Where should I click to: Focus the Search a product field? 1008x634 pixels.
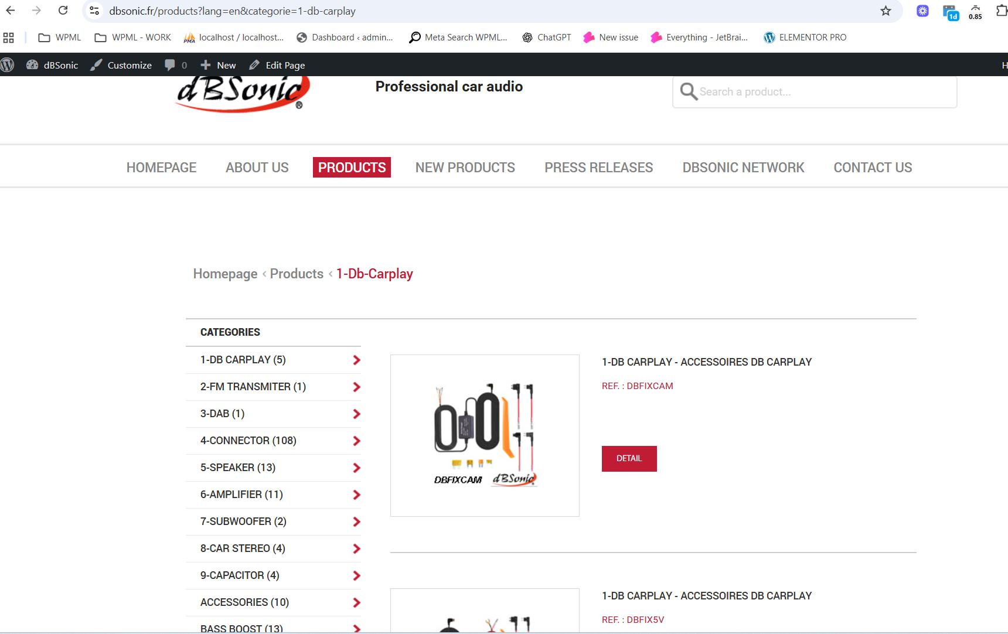(x=815, y=92)
